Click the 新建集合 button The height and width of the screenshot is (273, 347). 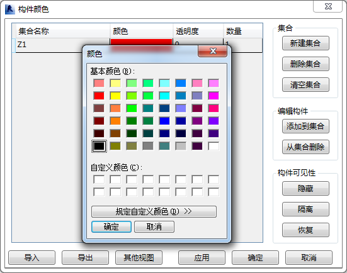(x=305, y=43)
